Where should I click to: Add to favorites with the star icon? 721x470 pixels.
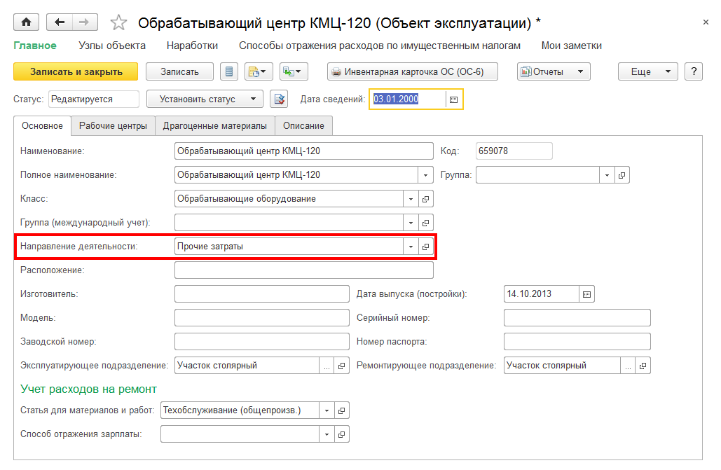click(x=118, y=22)
